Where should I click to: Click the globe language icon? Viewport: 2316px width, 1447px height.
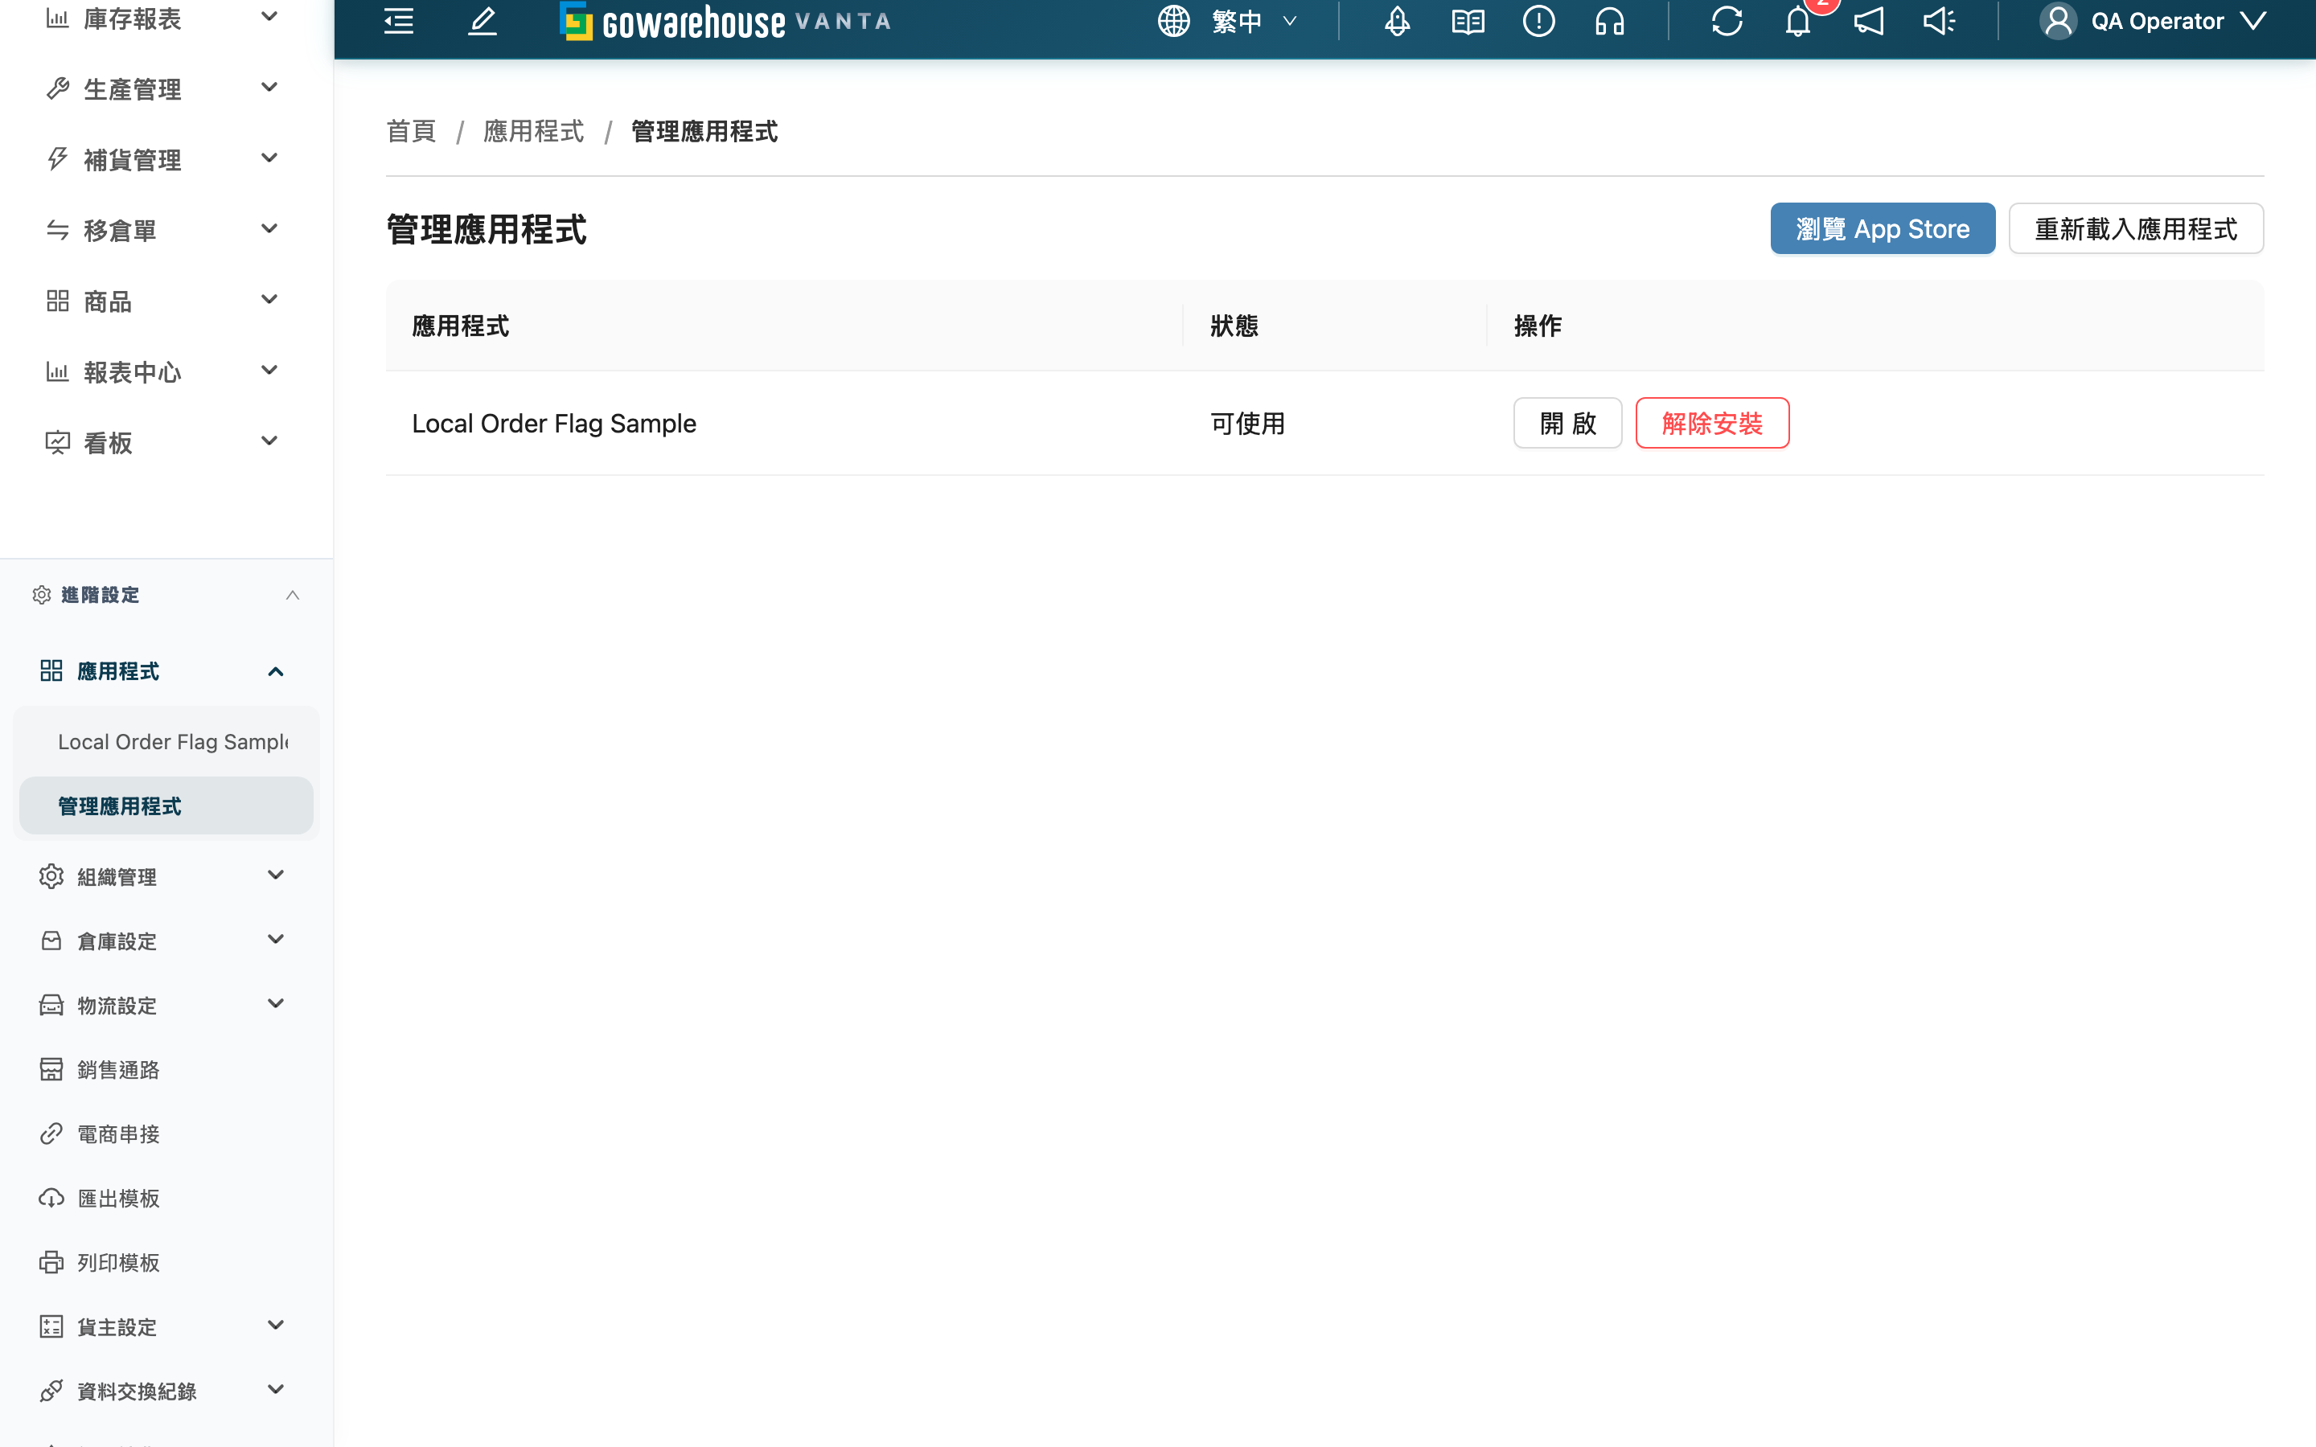coord(1173,21)
